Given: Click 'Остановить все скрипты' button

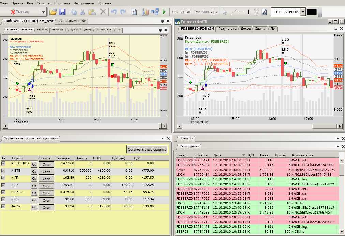Looking at the screenshot, I should coord(147,150).
